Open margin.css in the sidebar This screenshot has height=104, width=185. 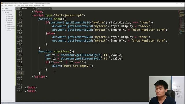pyautogui.click(x=10, y=24)
